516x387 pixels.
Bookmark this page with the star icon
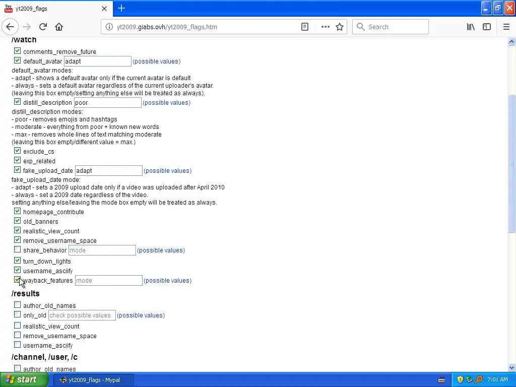click(340, 27)
